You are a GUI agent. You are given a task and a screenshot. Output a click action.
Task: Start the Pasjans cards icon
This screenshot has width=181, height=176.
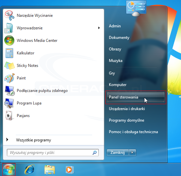pyautogui.click(x=9, y=116)
